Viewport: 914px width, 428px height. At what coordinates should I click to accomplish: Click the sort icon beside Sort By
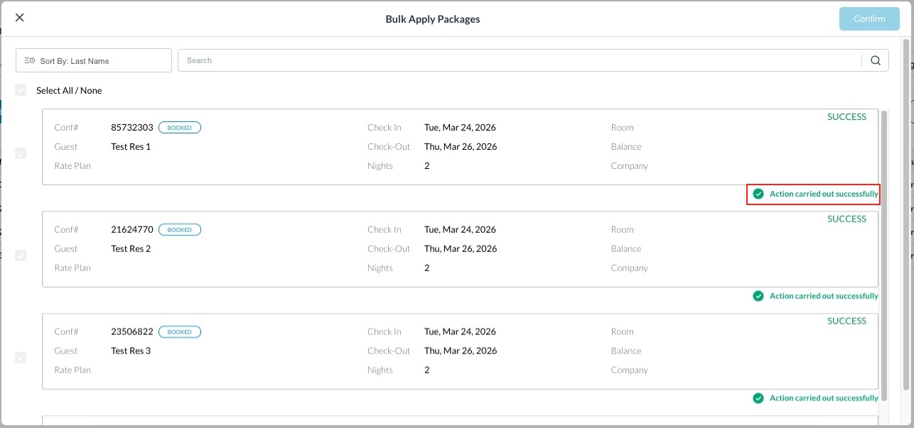29,61
